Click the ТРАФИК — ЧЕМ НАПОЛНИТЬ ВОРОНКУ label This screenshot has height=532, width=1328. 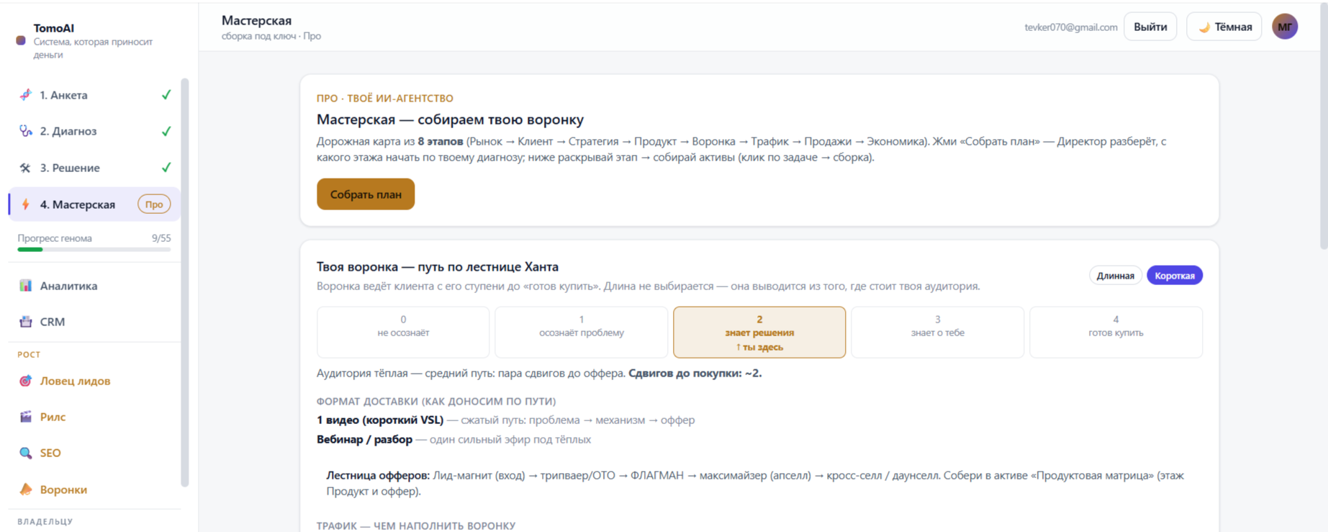point(416,526)
